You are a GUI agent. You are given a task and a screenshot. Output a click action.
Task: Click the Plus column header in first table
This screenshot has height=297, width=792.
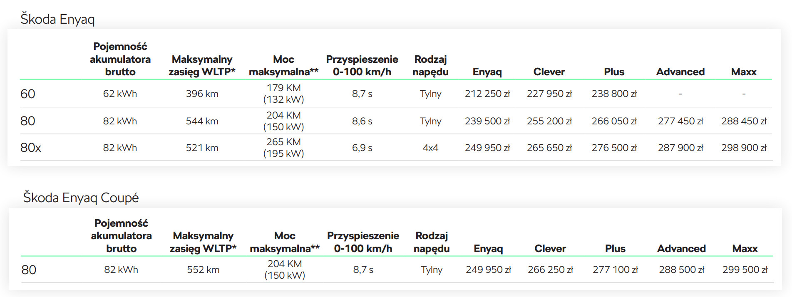pyautogui.click(x=614, y=72)
